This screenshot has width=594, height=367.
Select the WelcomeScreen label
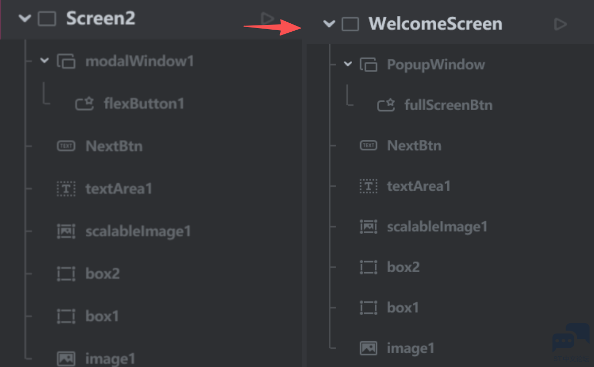(435, 24)
